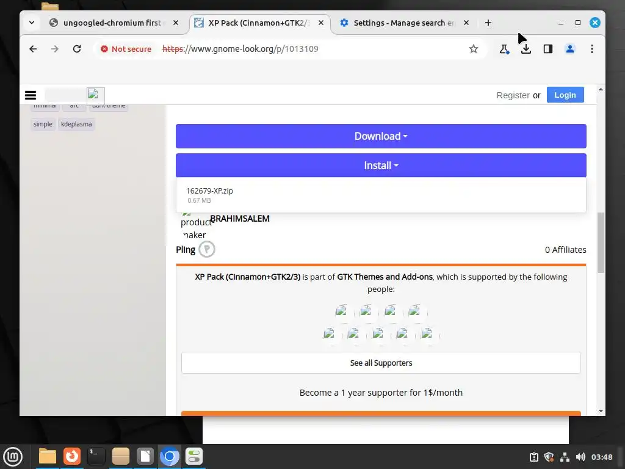Click the vertical scrollbar thumb

(x=601, y=243)
